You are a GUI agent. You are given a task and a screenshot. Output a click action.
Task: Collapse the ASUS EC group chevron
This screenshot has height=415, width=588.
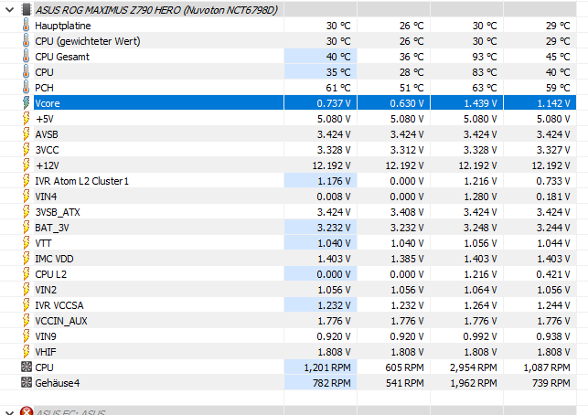pos(10,412)
